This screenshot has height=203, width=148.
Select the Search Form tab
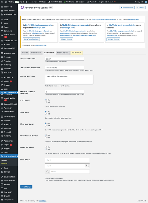[x=49, y=53]
